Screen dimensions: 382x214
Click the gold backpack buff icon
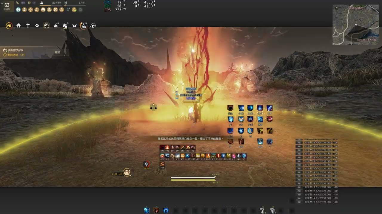[24, 10]
